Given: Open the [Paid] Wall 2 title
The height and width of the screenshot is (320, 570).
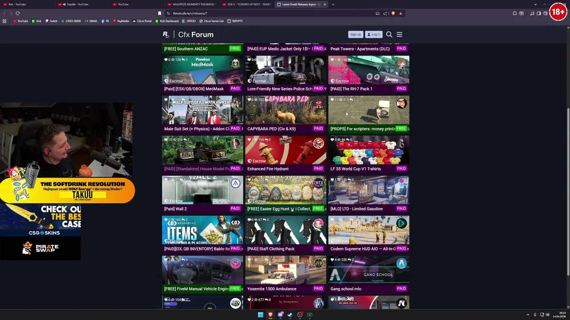Looking at the screenshot, I should click(175, 209).
